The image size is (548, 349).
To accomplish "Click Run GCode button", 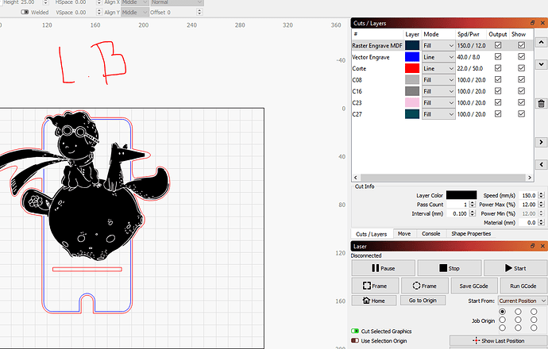I will click(523, 286).
